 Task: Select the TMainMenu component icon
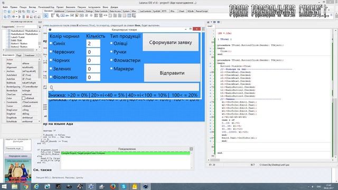(x=53, y=15)
